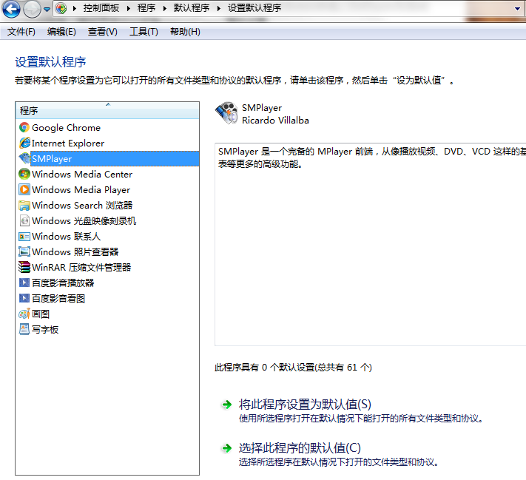
Task: Expand the arrow after 控制面板 in breadcrumb
Action: pos(128,8)
